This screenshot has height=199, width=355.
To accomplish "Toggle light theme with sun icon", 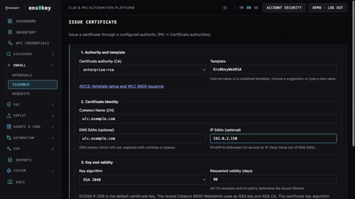I will (x=225, y=8).
